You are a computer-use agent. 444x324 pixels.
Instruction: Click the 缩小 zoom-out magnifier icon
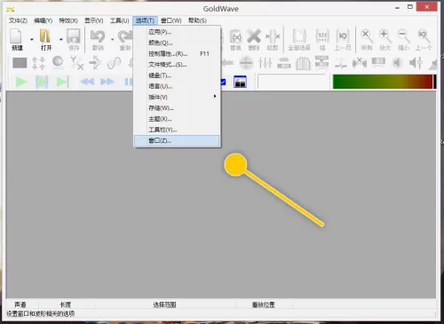pyautogui.click(x=403, y=36)
